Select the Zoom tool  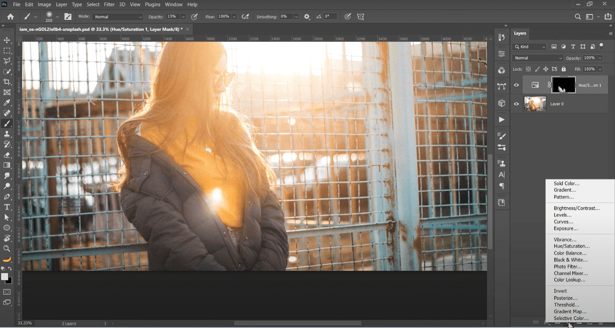[x=7, y=248]
